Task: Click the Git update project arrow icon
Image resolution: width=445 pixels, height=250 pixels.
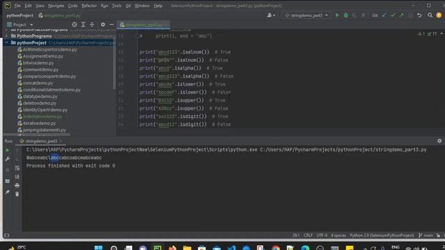Action: pyautogui.click(x=384, y=15)
